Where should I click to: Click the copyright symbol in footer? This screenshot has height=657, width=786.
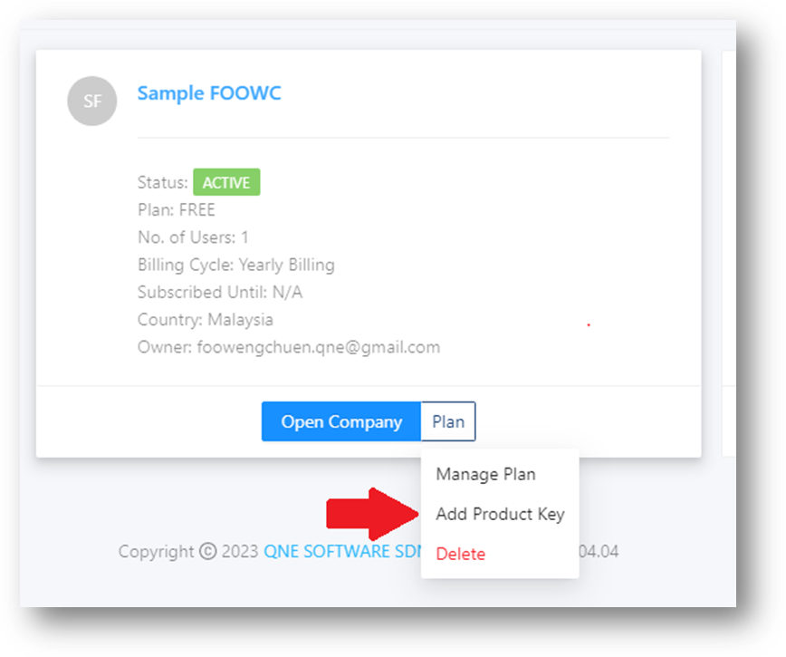pos(207,551)
